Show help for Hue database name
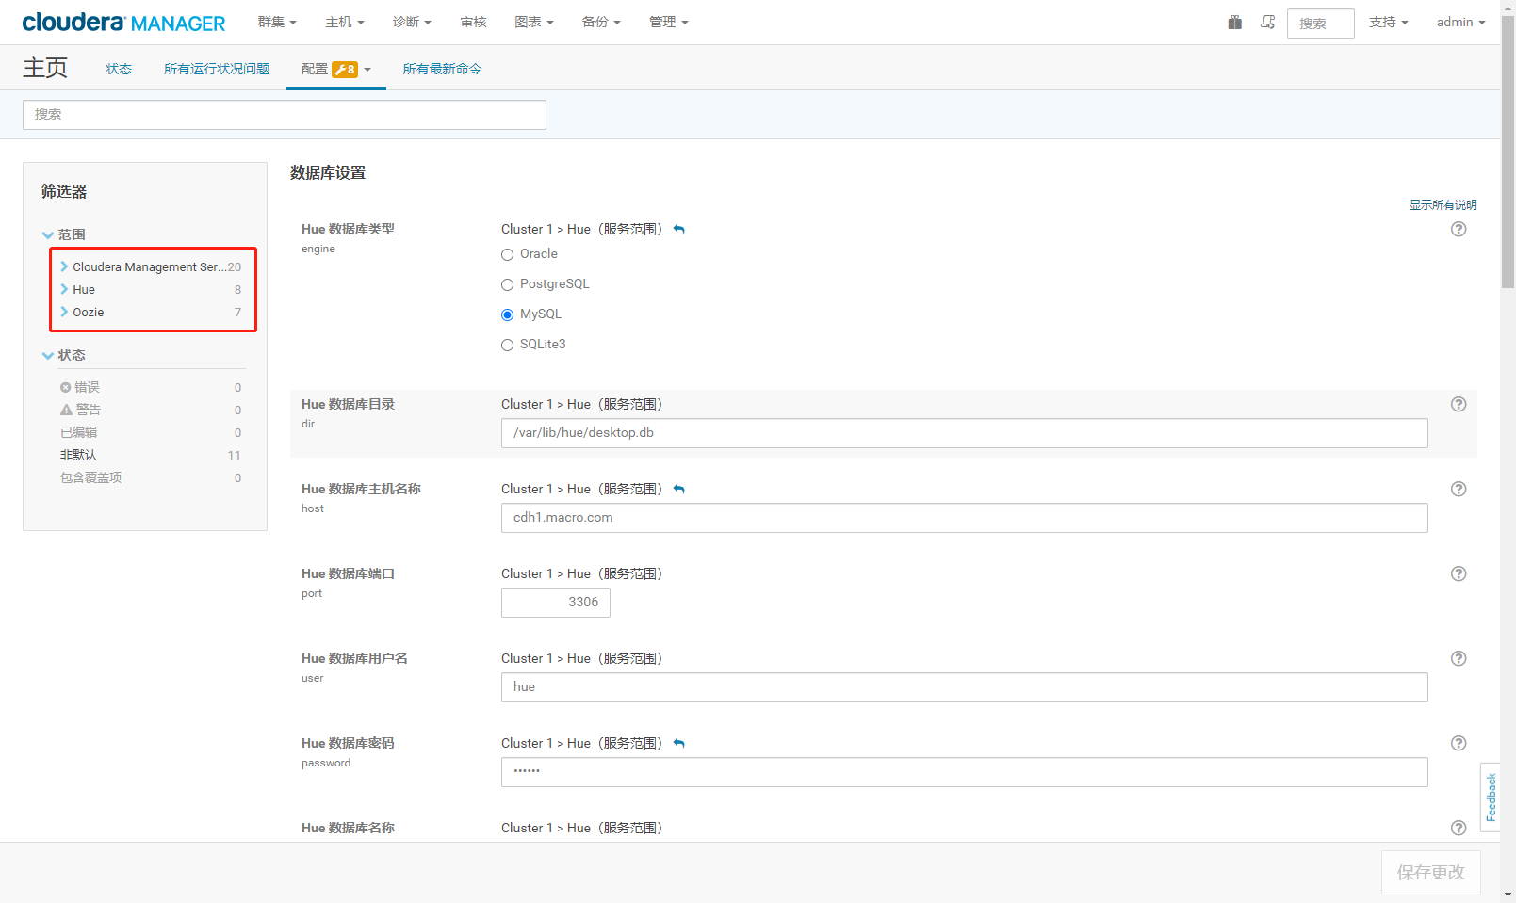 click(x=1459, y=828)
